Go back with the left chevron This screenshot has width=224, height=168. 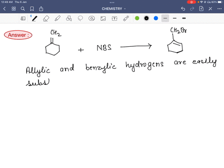(x=5, y=9)
